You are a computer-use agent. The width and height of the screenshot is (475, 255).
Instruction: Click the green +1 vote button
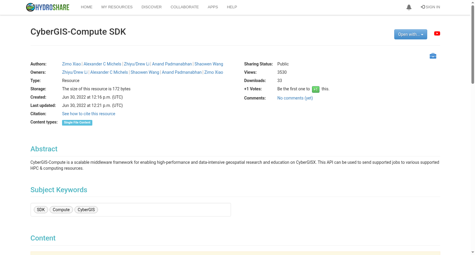(x=316, y=89)
